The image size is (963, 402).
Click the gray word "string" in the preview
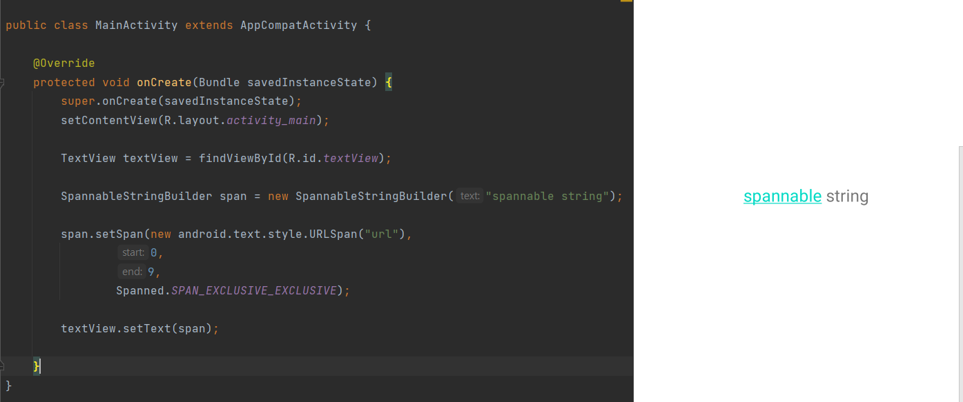pos(847,197)
